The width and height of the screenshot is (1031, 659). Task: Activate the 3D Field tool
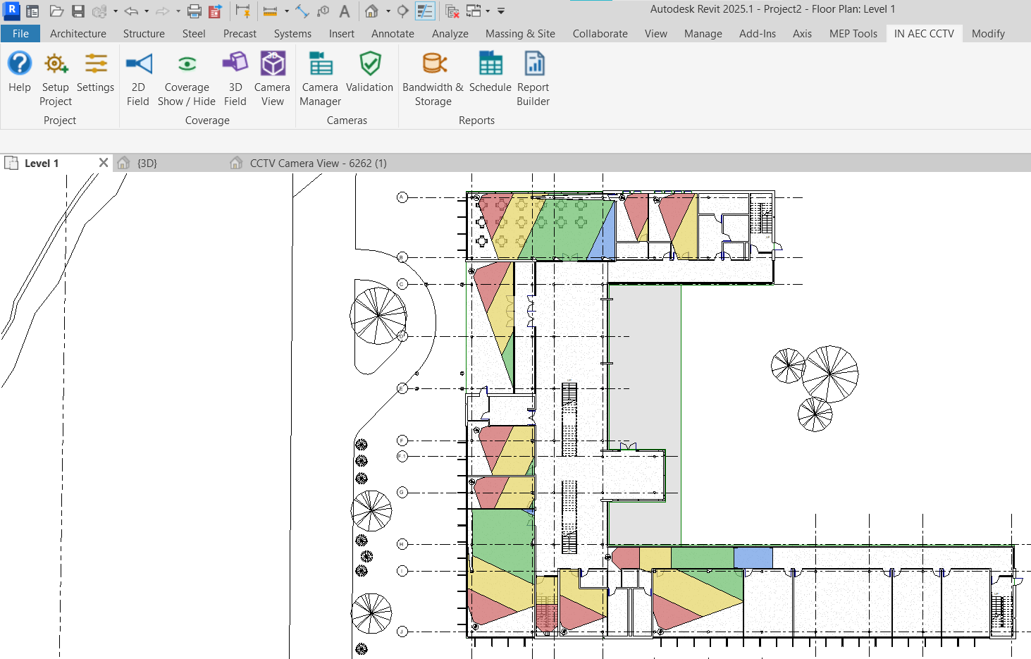coord(235,79)
